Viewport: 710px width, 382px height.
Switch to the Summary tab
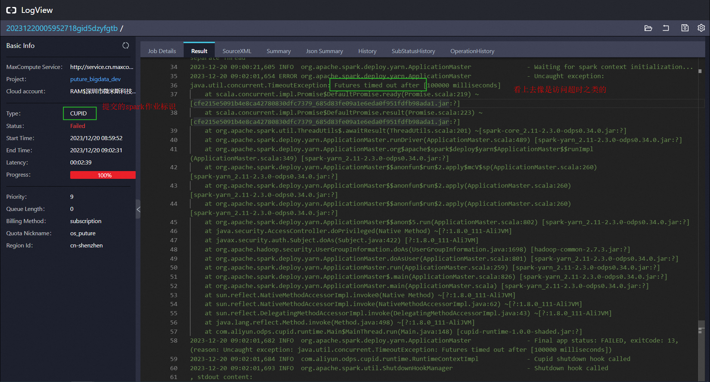click(279, 51)
